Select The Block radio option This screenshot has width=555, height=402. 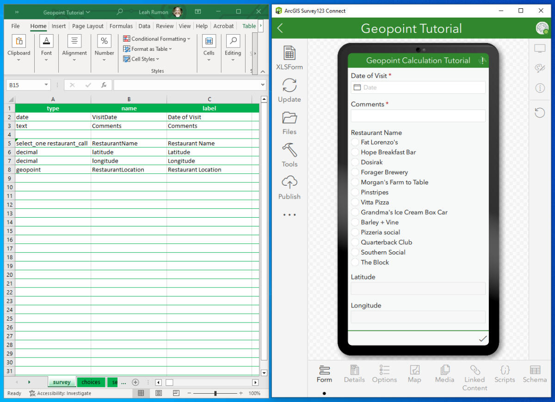tap(355, 262)
